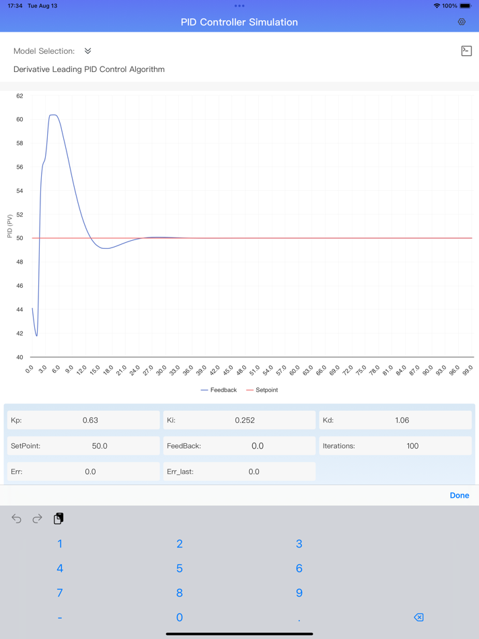The height and width of the screenshot is (639, 479).
Task: Tap the redo arrow on keyboard toolbar
Action: click(x=38, y=519)
